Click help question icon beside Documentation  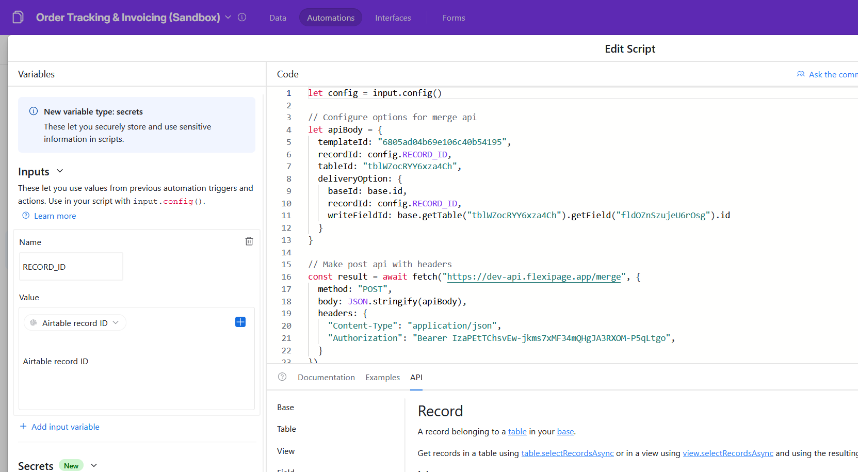(x=282, y=377)
